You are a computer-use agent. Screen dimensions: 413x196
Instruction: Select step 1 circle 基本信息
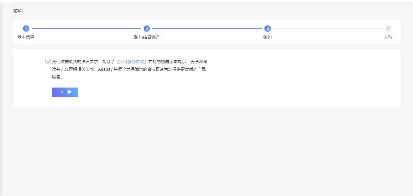pyautogui.click(x=26, y=29)
